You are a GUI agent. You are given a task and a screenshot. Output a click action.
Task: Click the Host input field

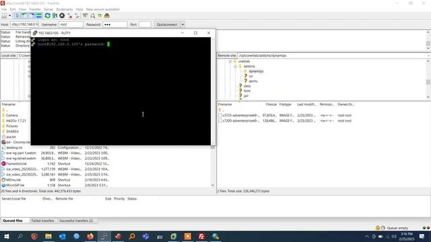tap(24, 24)
